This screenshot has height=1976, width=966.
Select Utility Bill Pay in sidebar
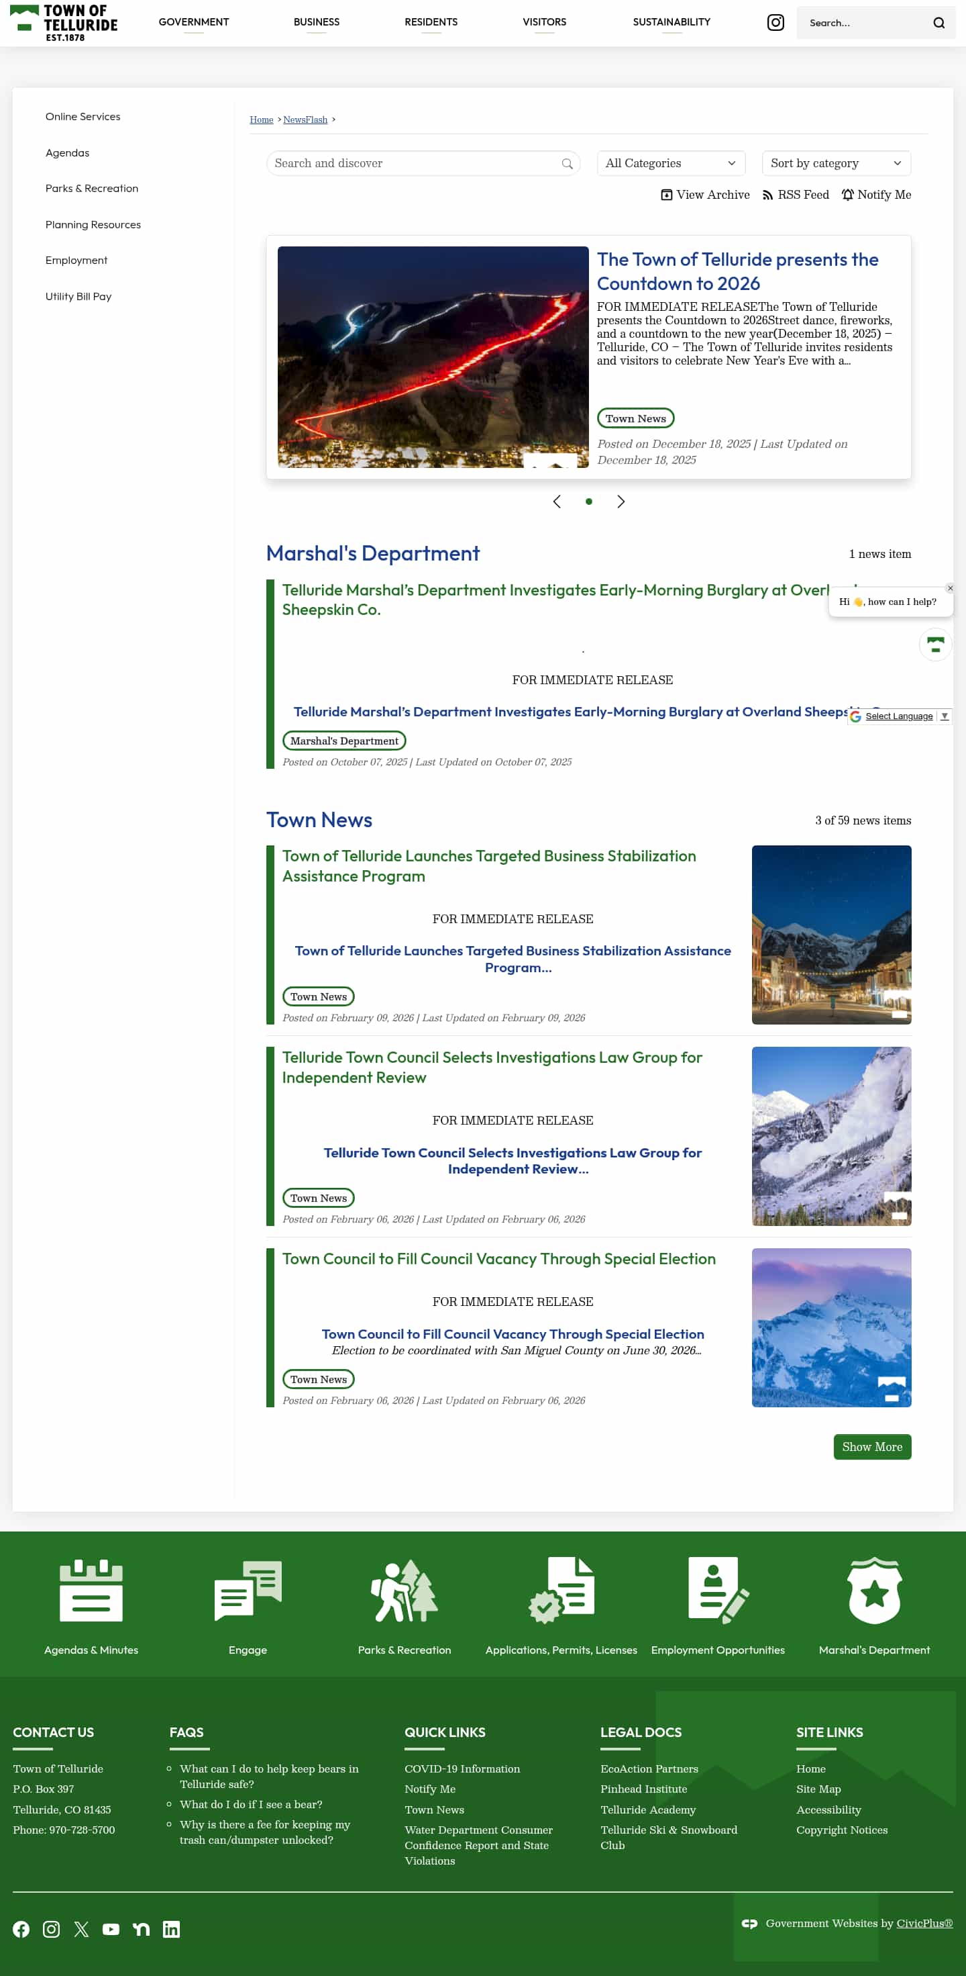click(x=78, y=296)
